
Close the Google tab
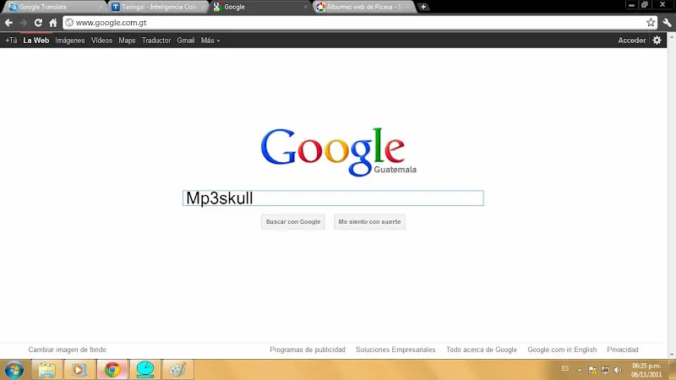(306, 7)
